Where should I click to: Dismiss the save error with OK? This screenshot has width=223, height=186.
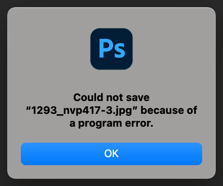pyautogui.click(x=111, y=154)
